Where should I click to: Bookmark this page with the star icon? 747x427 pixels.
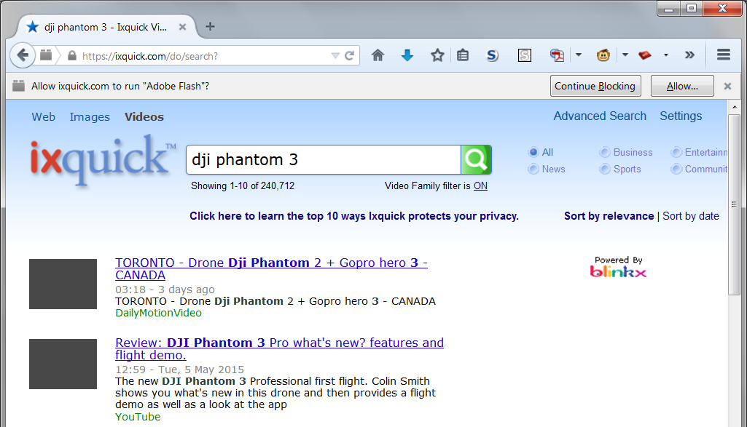click(437, 55)
